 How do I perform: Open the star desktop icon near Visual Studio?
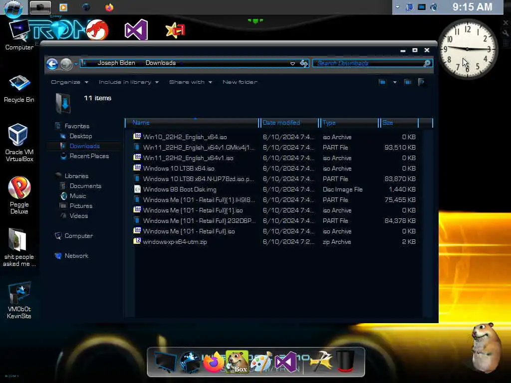pos(175,30)
